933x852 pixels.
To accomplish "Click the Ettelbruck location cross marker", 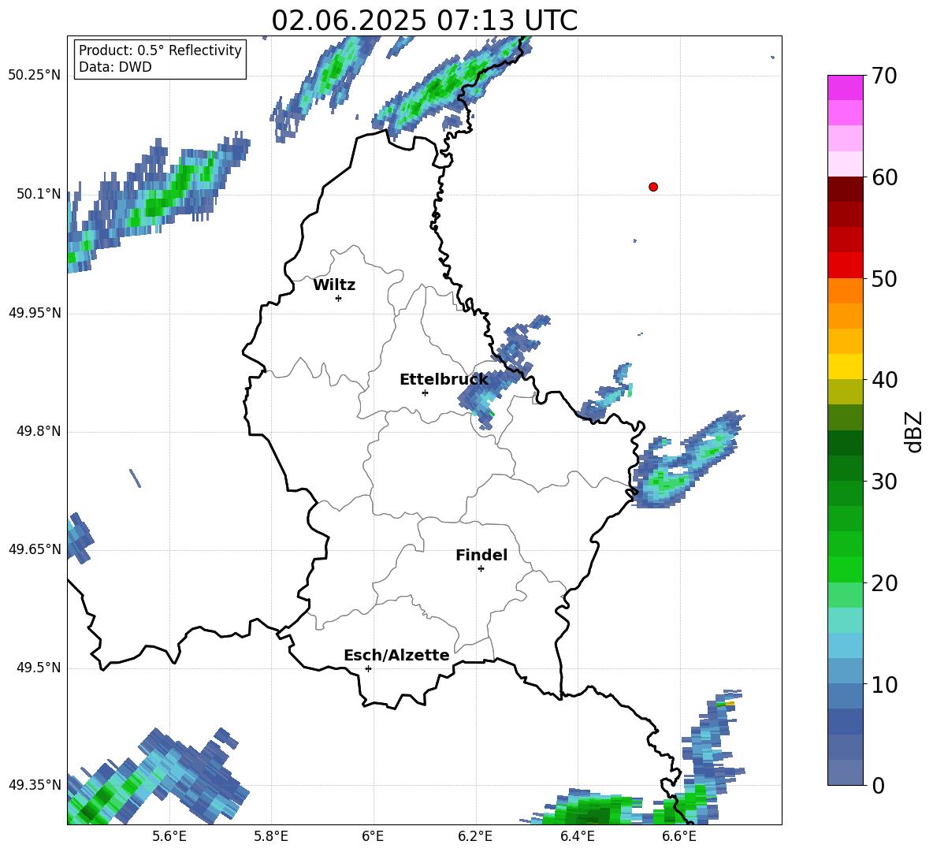I will [x=425, y=393].
